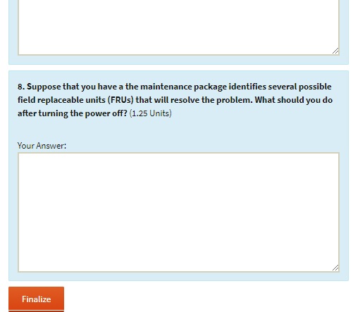Focus the previous question's answer box at top
This screenshot has width=353, height=312.
tap(178, 27)
